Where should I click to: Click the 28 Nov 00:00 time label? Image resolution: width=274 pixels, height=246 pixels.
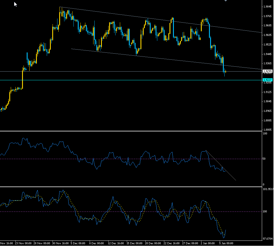[x=42, y=243]
